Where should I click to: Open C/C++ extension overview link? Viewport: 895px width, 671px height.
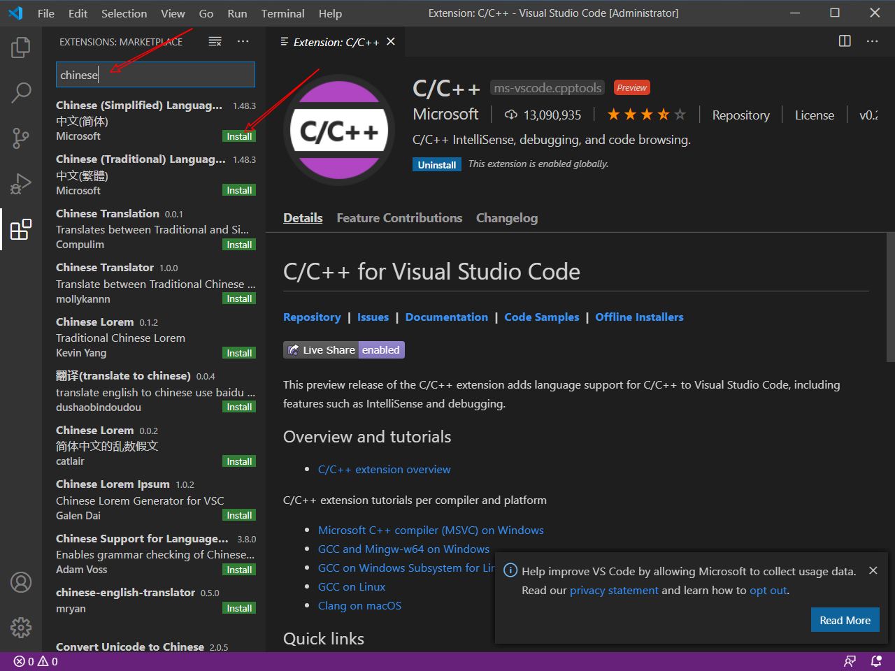pyautogui.click(x=385, y=470)
